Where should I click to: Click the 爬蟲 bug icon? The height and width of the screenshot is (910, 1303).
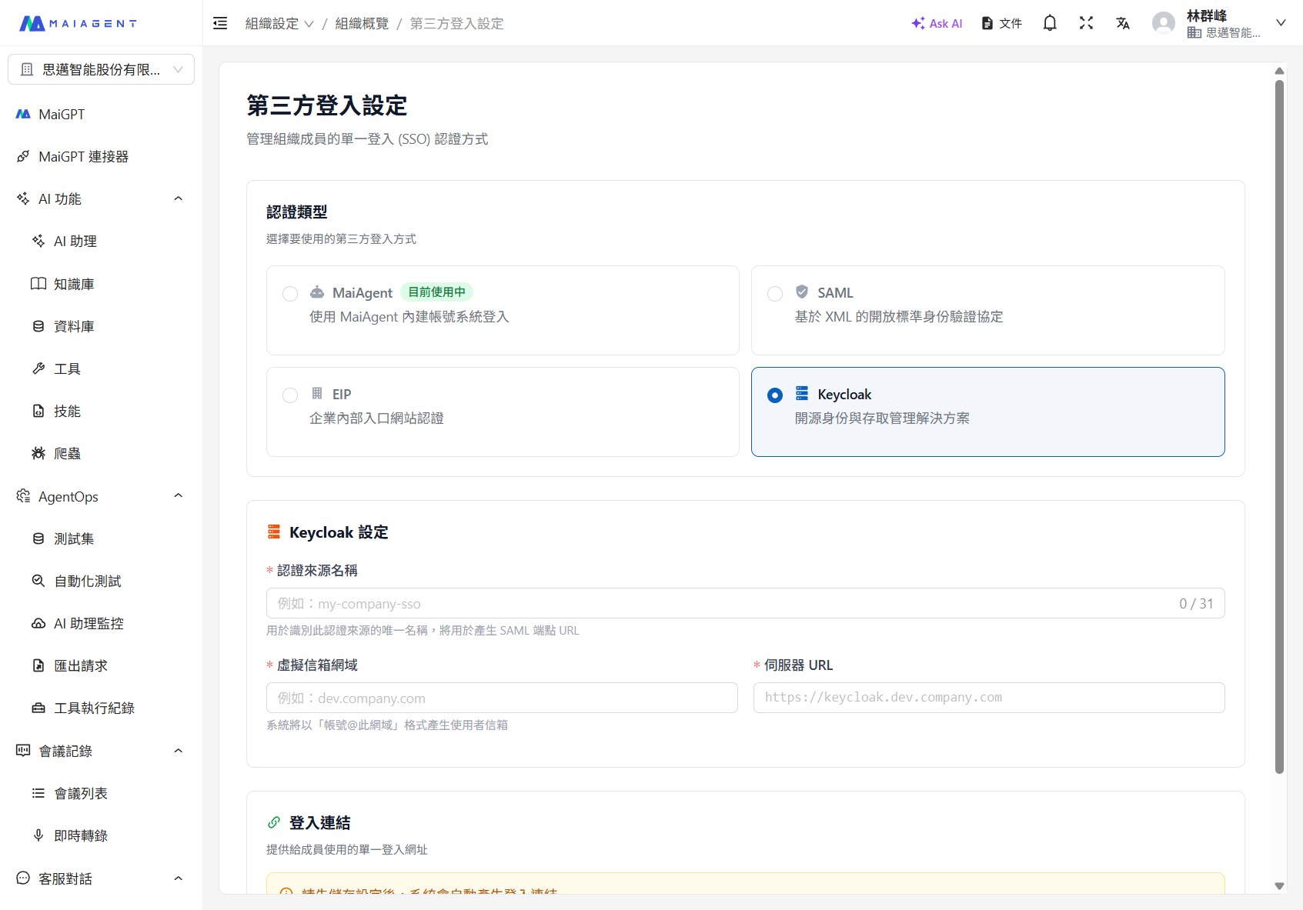point(38,453)
